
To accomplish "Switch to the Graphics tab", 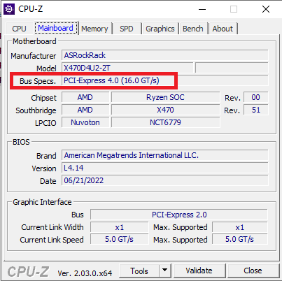I will click(160, 29).
